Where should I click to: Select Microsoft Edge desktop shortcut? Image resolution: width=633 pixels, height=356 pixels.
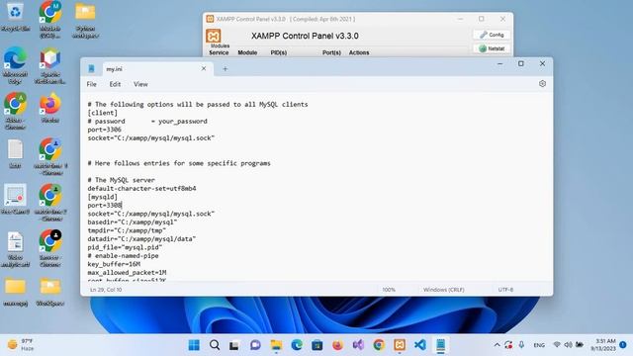click(15, 66)
